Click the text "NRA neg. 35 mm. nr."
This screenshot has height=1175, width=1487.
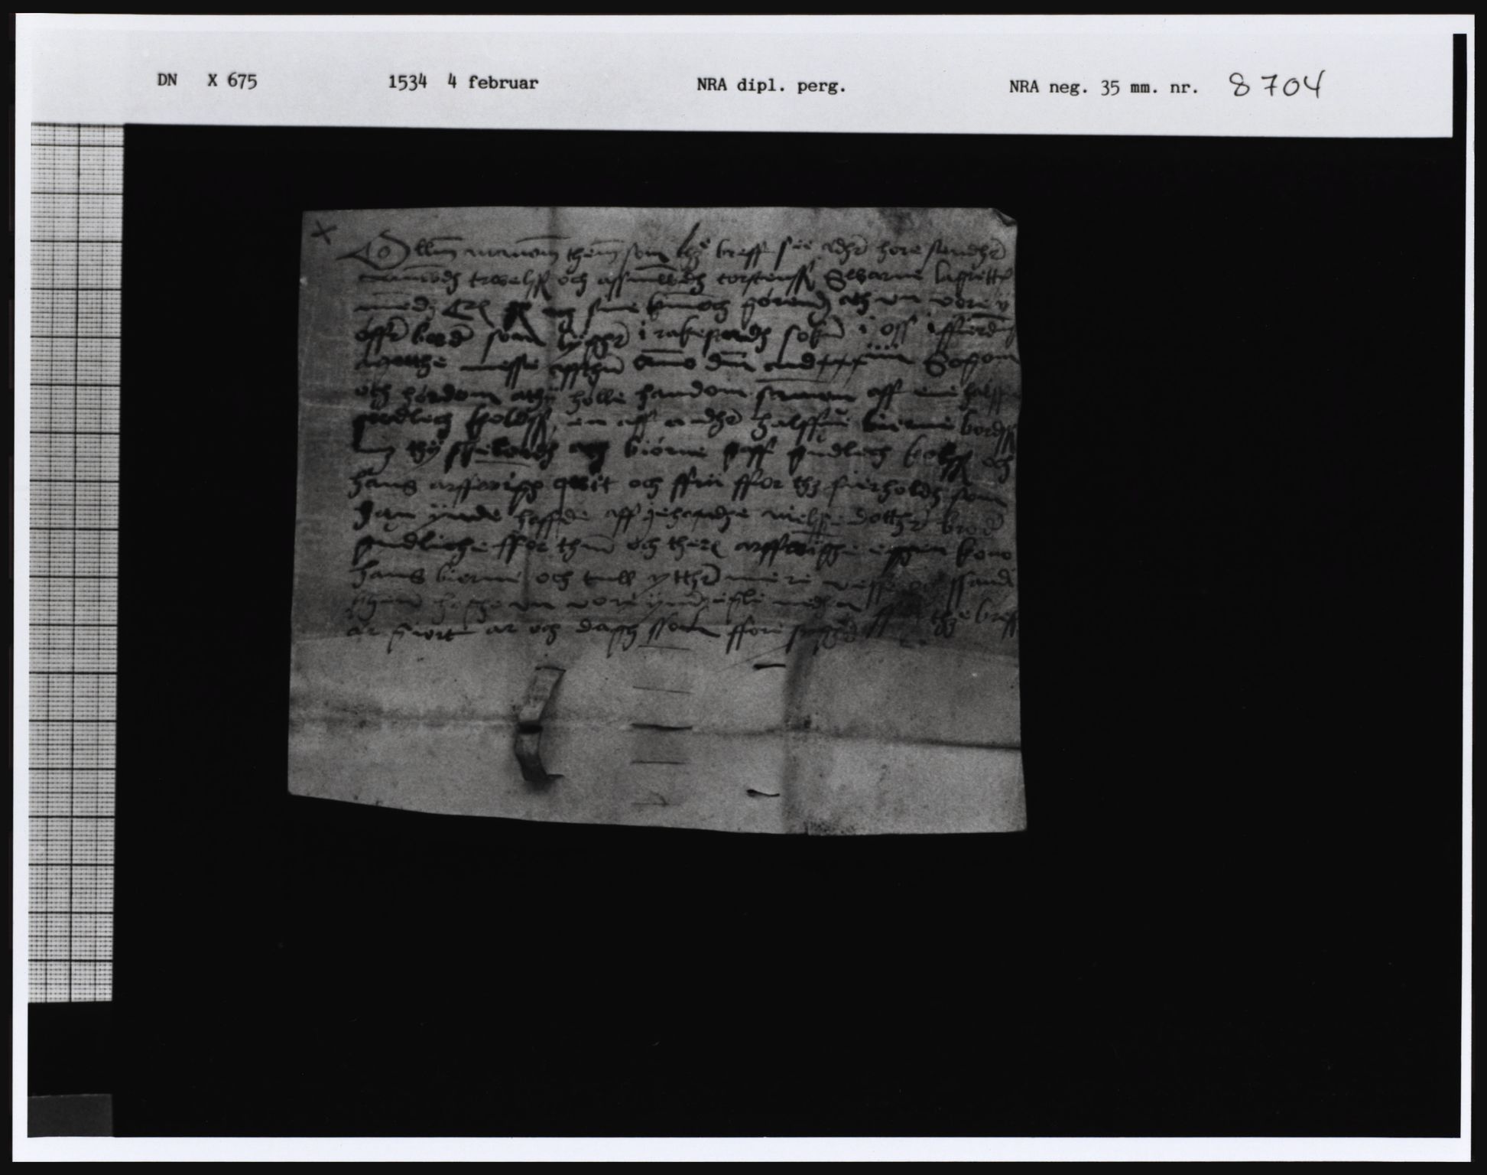tap(1102, 87)
